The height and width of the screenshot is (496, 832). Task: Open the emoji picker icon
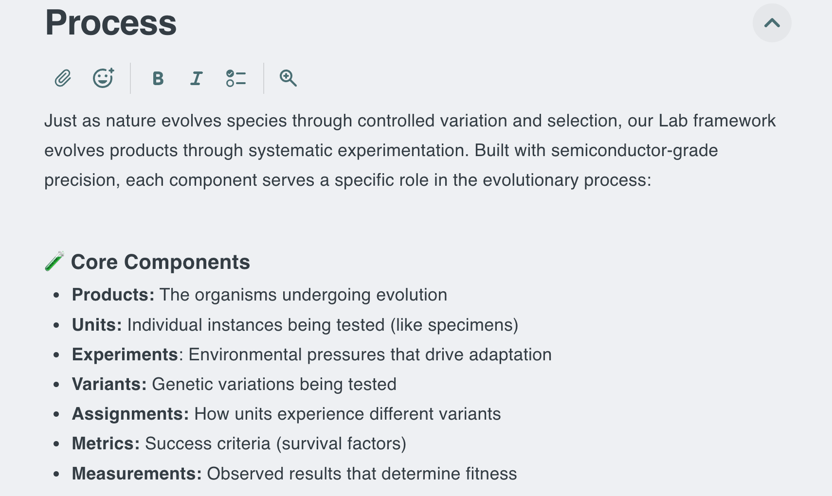(x=103, y=78)
